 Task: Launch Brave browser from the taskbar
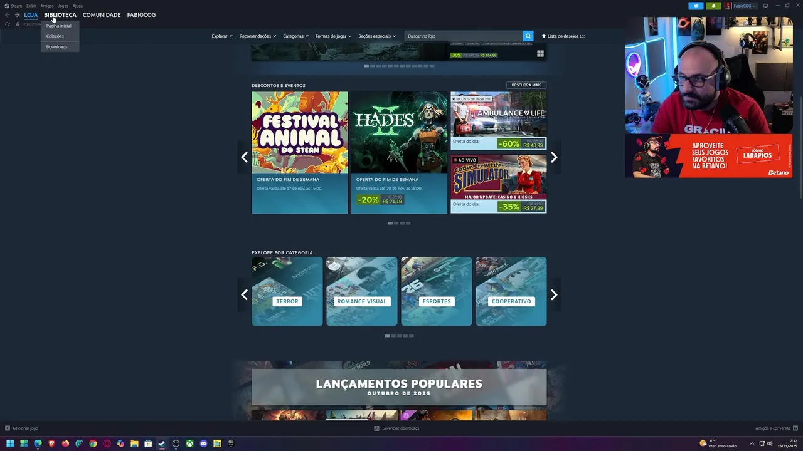pyautogui.click(x=51, y=443)
